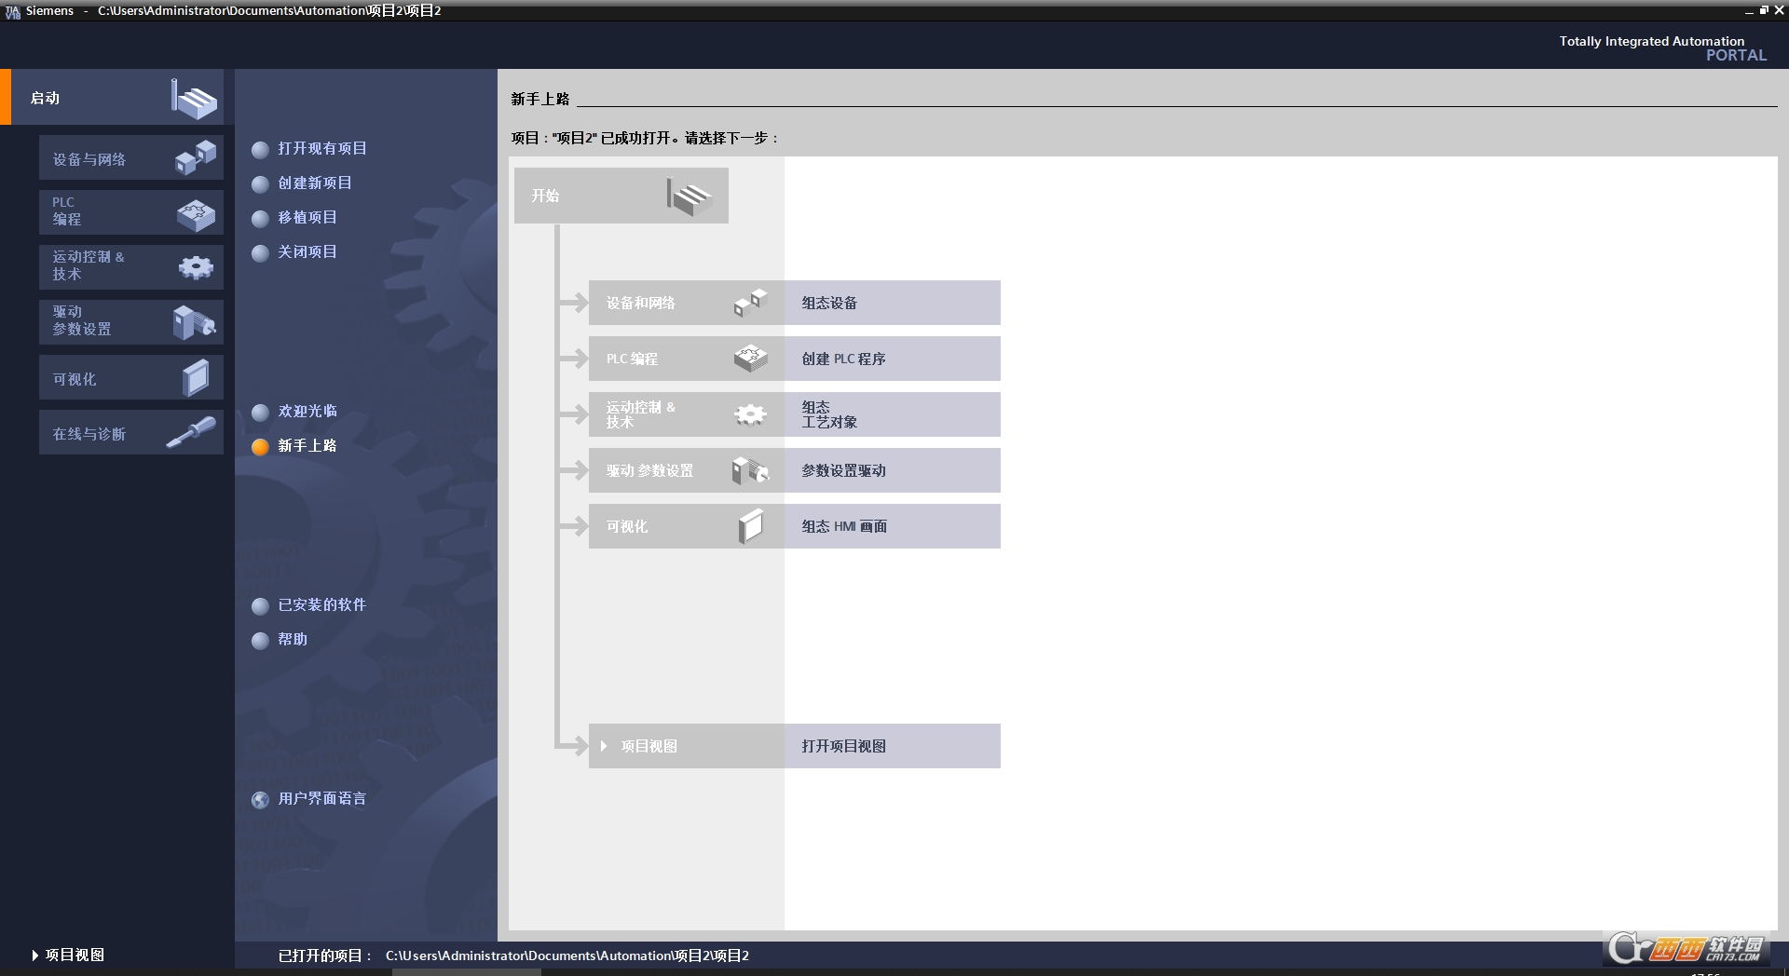
Task: Click 组态 工艺对象 button
Action: click(893, 414)
